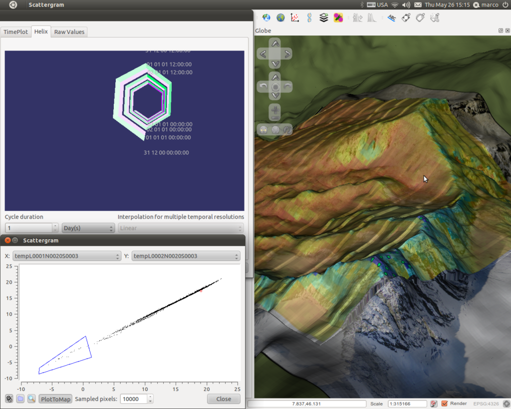Viewport: 511px width, 409px height.
Task: Open the layer stack toolbar icon
Action: pos(323,17)
